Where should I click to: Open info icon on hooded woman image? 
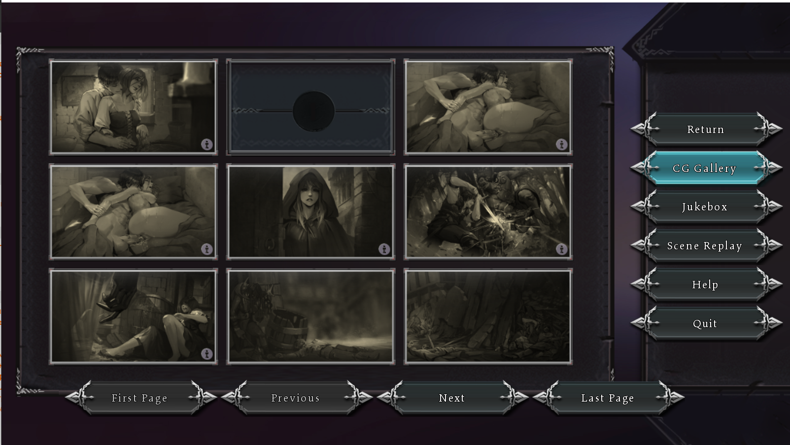[384, 249]
